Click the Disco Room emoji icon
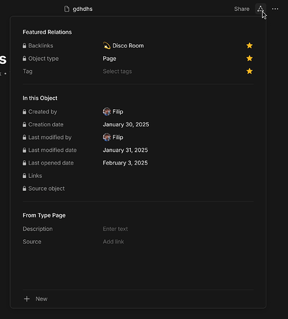Viewport: 288px width, 319px height. tap(107, 45)
